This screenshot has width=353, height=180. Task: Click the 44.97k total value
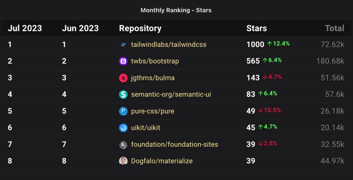[333, 161]
